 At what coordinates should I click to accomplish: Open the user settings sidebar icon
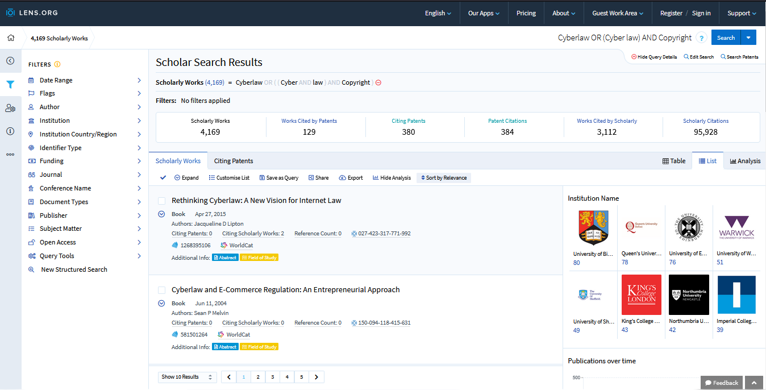[x=10, y=108]
